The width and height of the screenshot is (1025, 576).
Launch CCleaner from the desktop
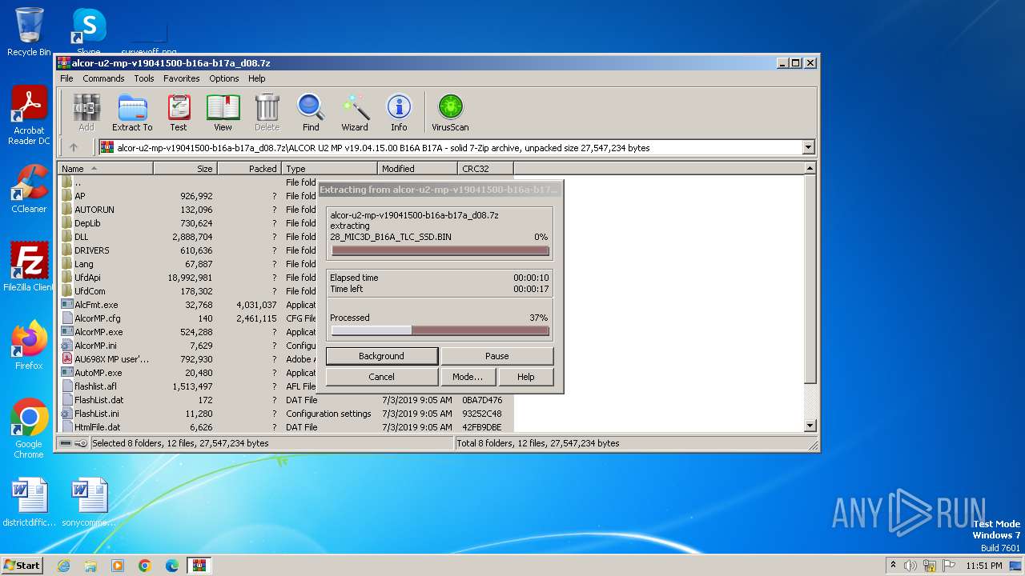pyautogui.click(x=29, y=190)
